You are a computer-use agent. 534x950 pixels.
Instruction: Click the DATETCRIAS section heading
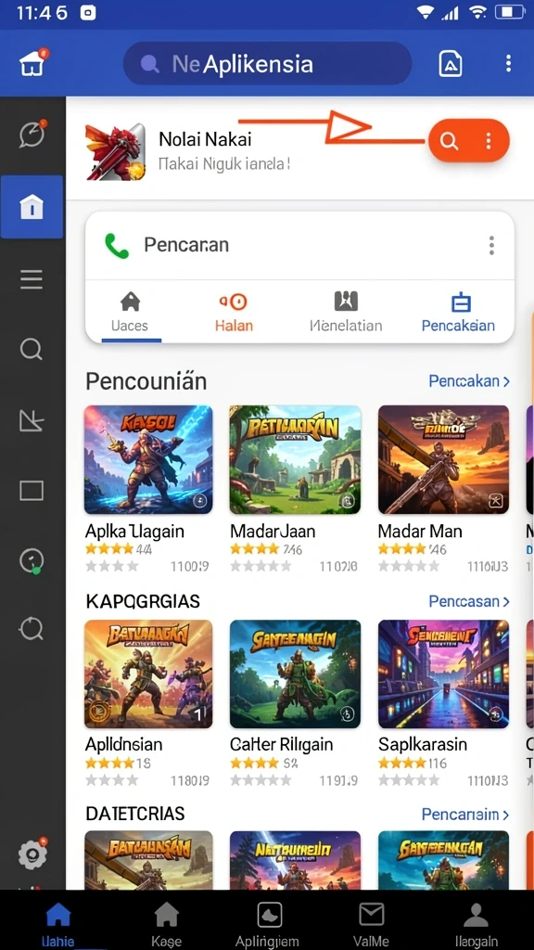click(135, 814)
